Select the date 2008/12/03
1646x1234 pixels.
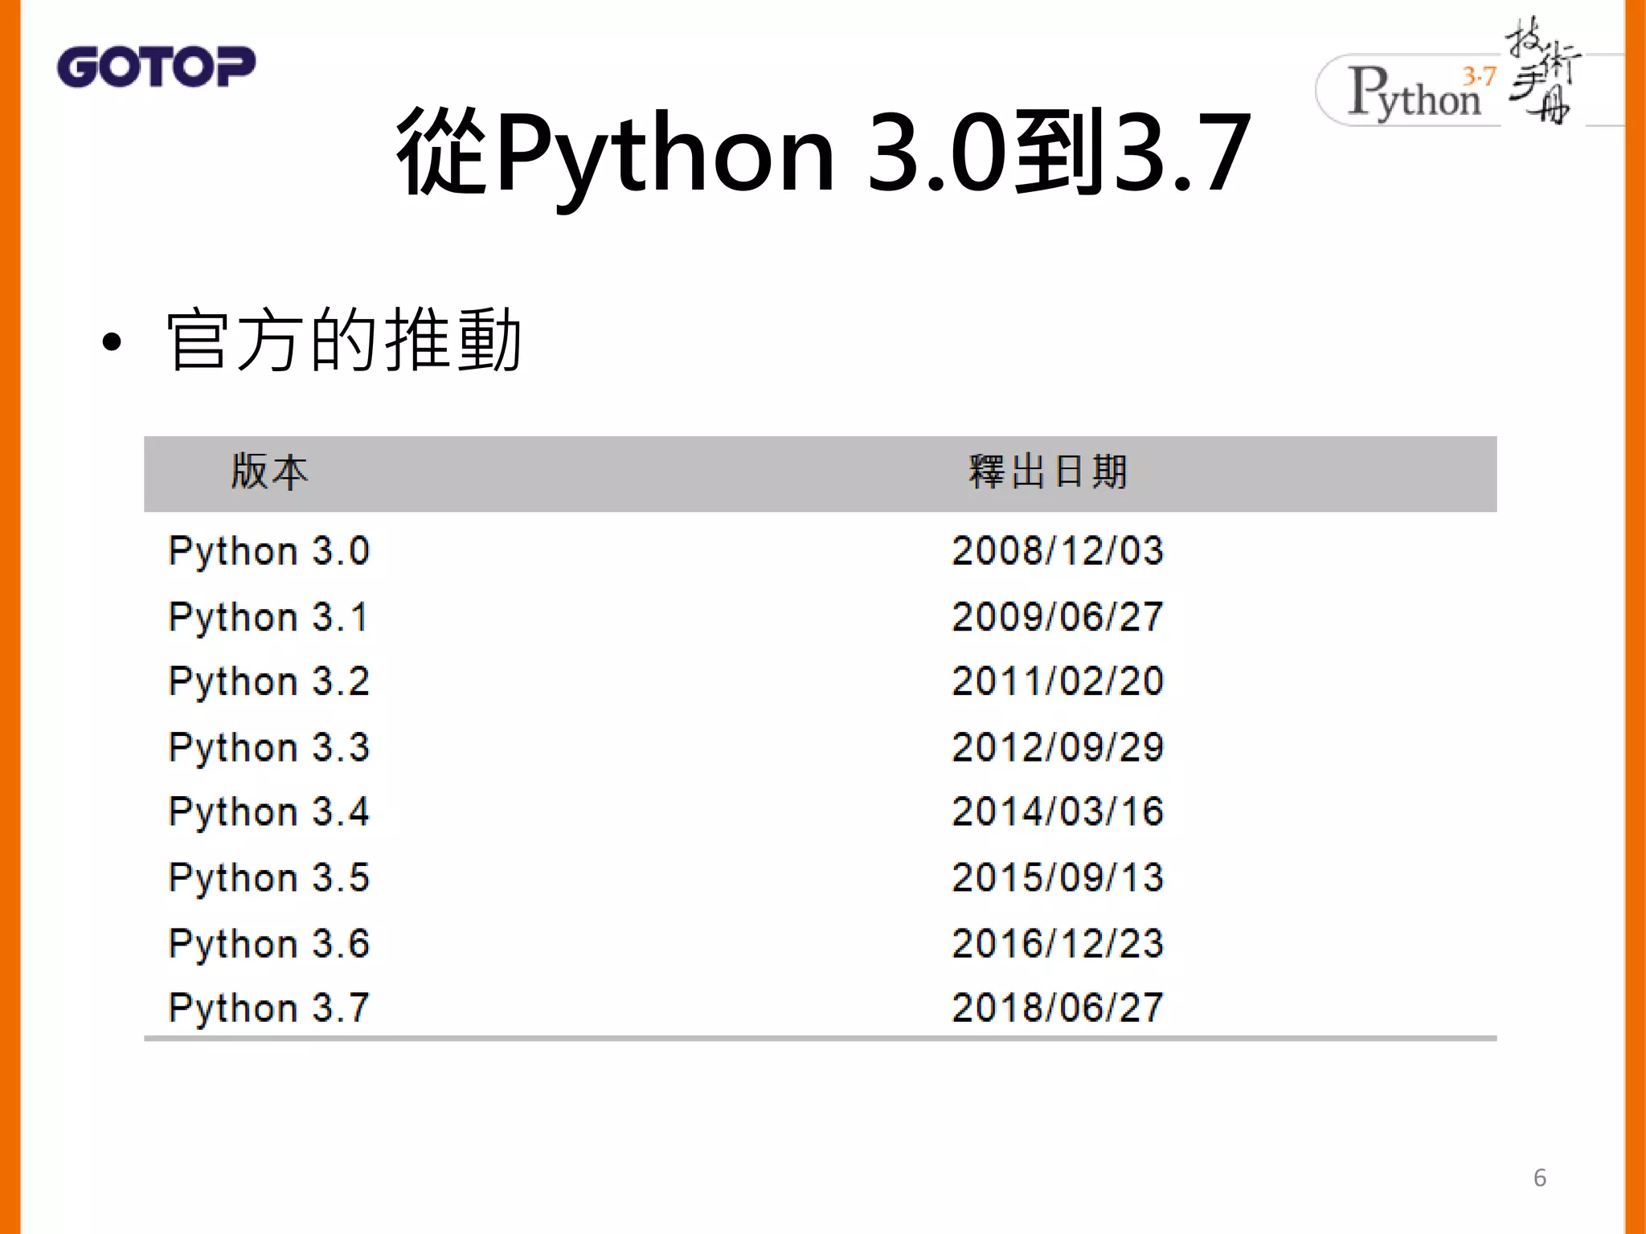coord(1058,551)
